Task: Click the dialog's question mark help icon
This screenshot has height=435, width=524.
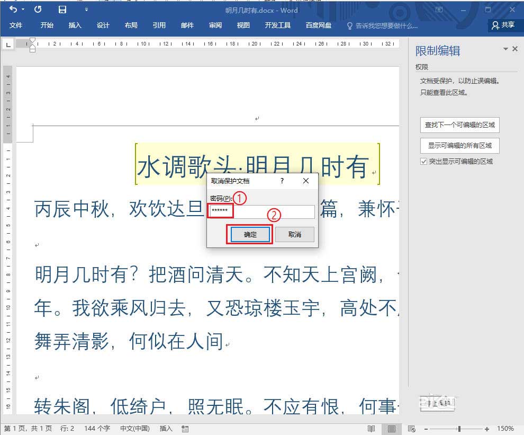Action: (x=282, y=181)
